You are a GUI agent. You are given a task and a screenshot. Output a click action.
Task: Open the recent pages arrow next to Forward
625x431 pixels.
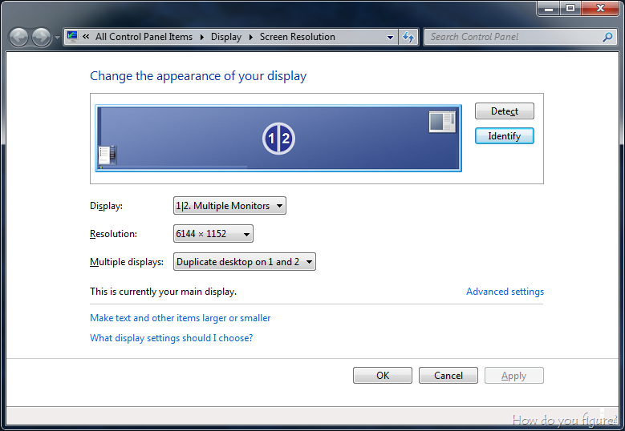[x=57, y=38]
